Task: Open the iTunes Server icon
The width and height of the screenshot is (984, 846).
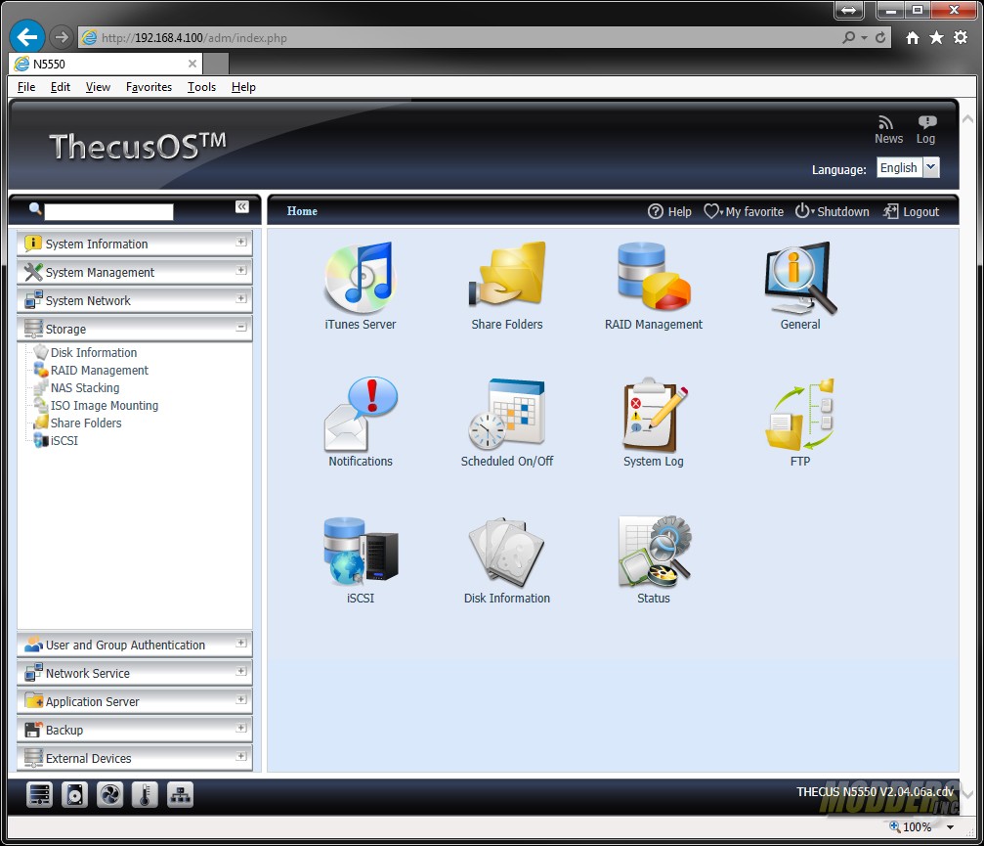Action: (x=361, y=278)
